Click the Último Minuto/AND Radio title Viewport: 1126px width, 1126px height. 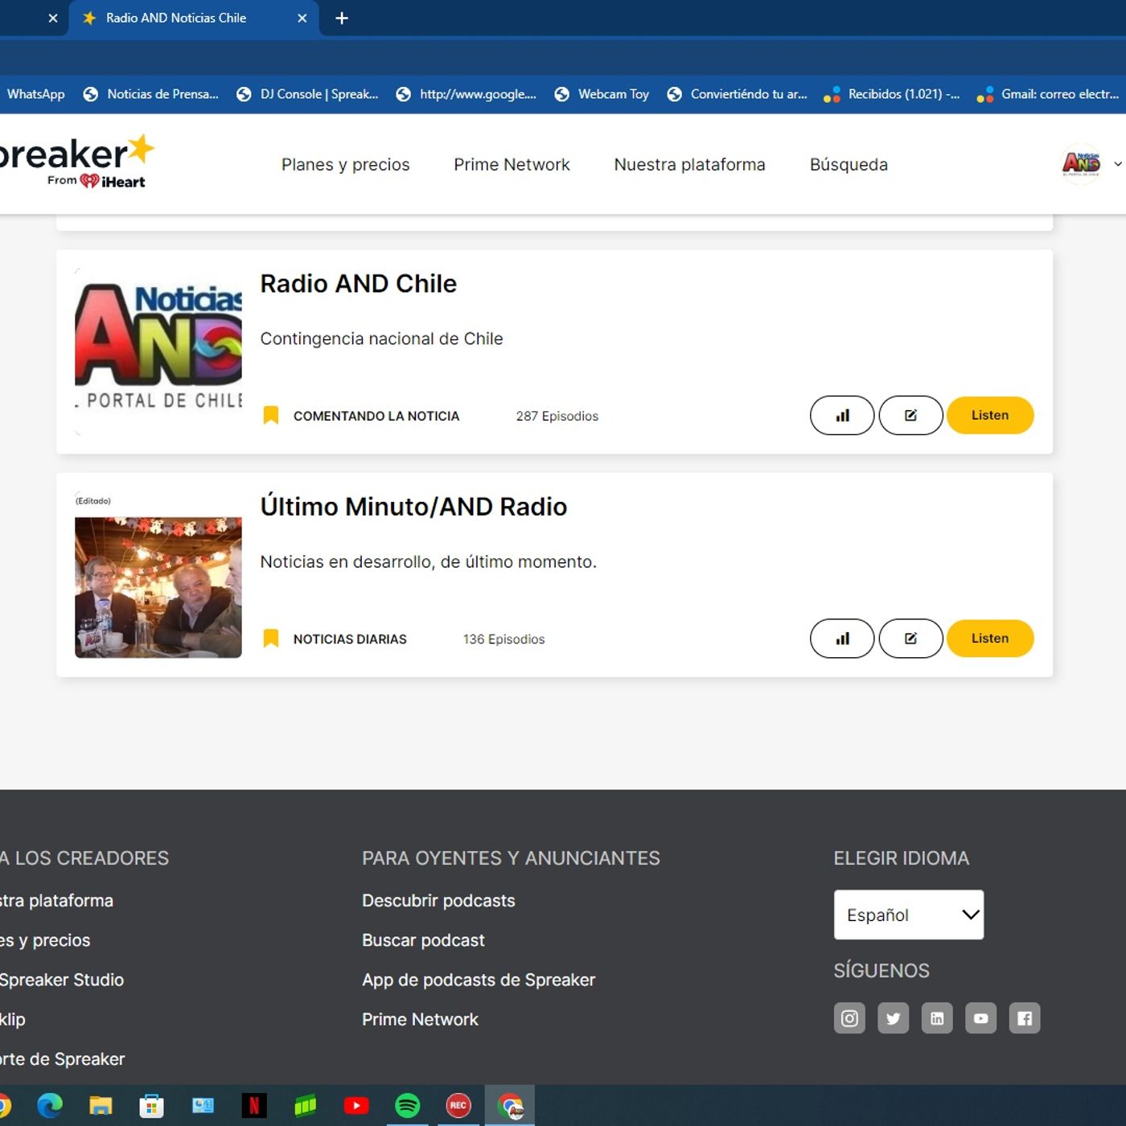click(413, 507)
